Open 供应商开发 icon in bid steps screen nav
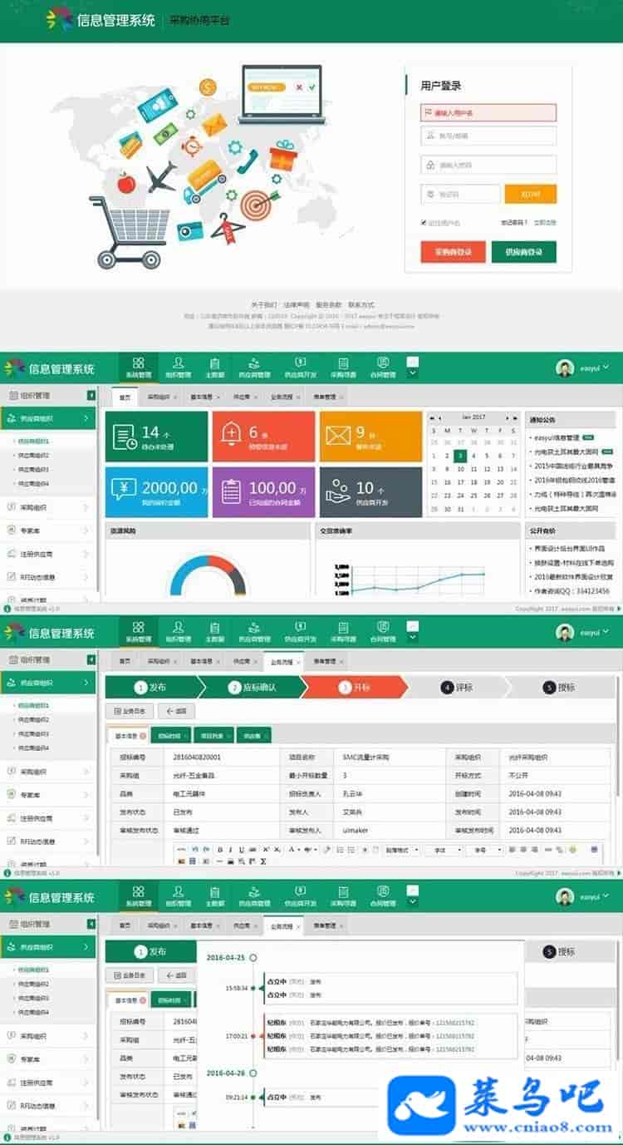623x1145 pixels. tap(301, 627)
